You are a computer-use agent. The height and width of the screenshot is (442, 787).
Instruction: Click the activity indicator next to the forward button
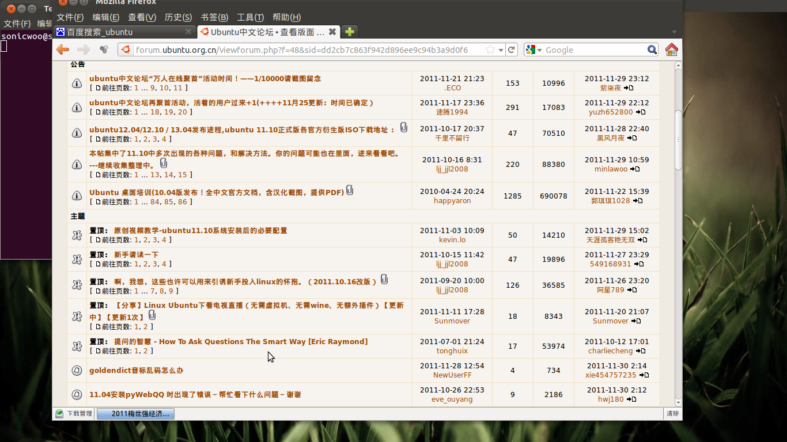pos(104,49)
